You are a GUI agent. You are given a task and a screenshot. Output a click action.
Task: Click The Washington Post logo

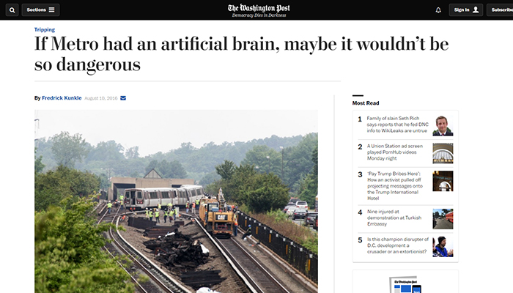258,10
